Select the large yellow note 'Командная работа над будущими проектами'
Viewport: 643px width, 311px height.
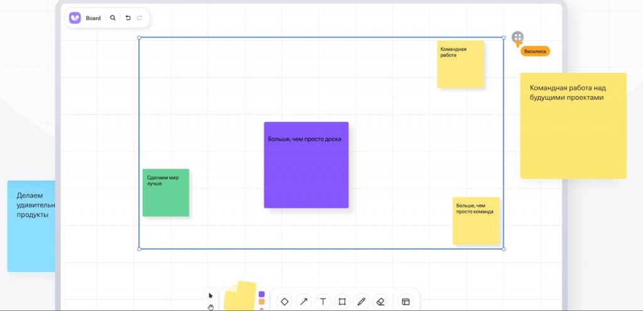[x=573, y=126]
